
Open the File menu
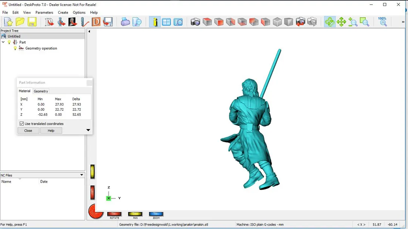[5, 12]
